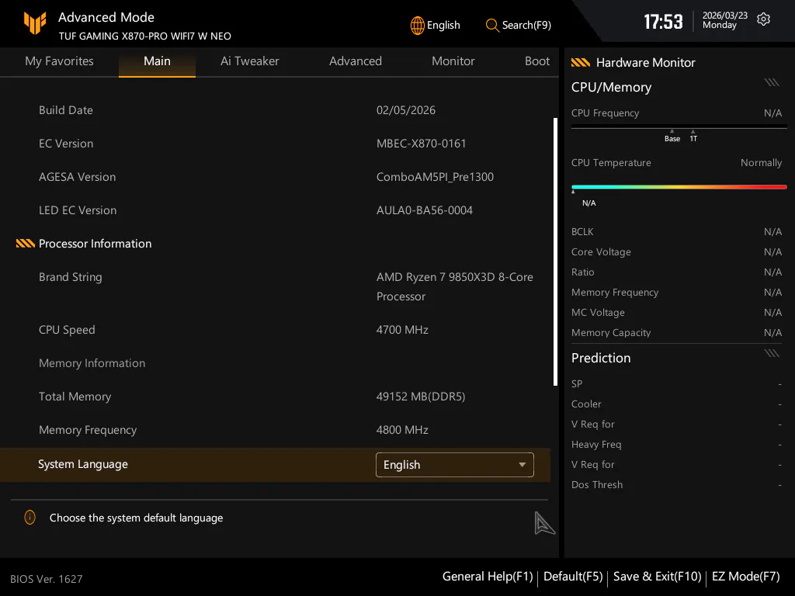Click the AGESA Version label
Image resolution: width=795 pixels, height=596 pixels.
77,178
